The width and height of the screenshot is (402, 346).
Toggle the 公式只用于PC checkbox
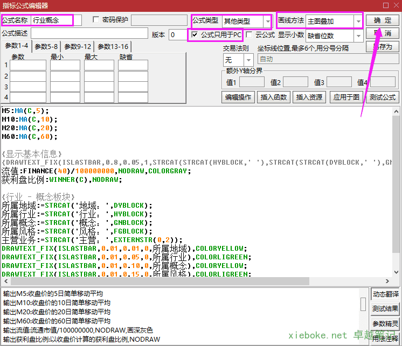pyautogui.click(x=195, y=35)
